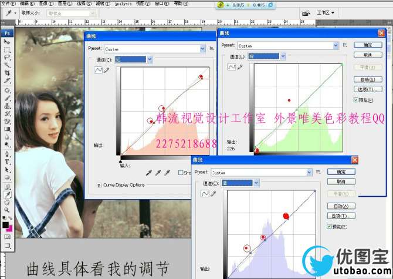Open Preset dropdown in green Curves dialog
This screenshot has height=279, width=393.
pos(336,46)
